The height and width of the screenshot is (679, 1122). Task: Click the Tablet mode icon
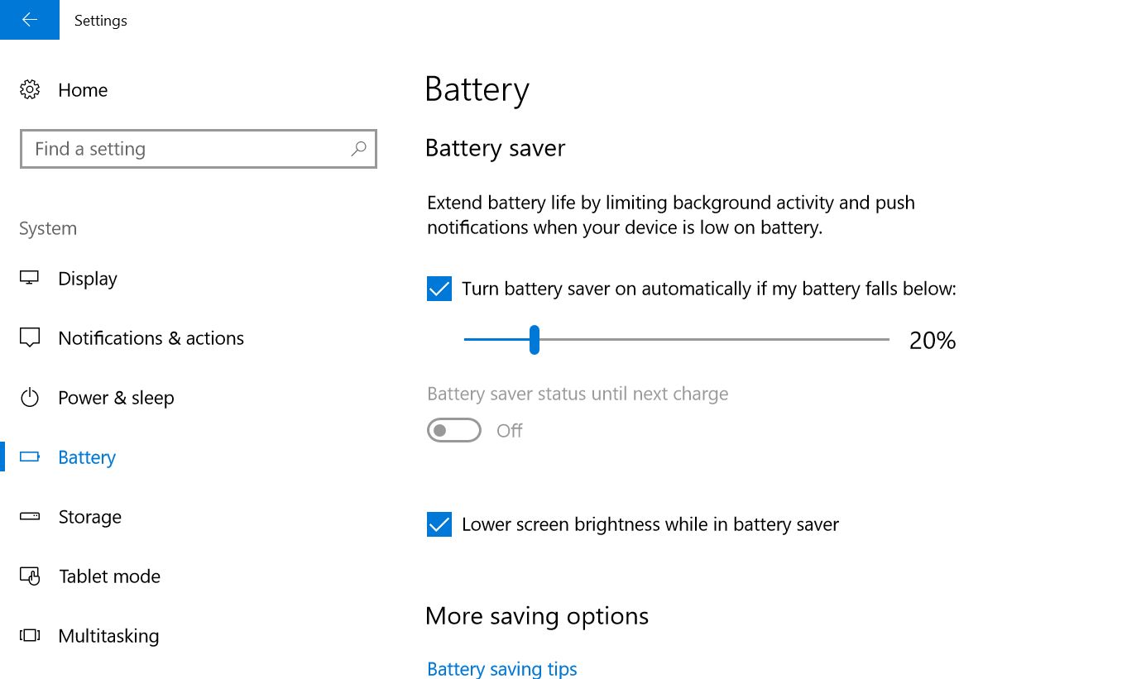pyautogui.click(x=30, y=576)
